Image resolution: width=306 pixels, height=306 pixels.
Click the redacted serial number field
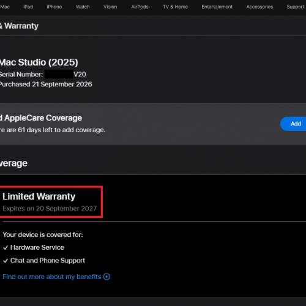tap(59, 74)
